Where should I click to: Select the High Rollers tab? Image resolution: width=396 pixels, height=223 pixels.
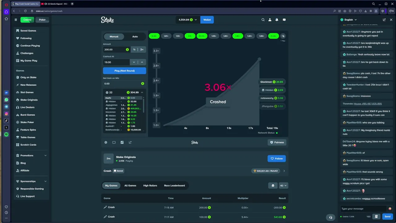(x=150, y=186)
